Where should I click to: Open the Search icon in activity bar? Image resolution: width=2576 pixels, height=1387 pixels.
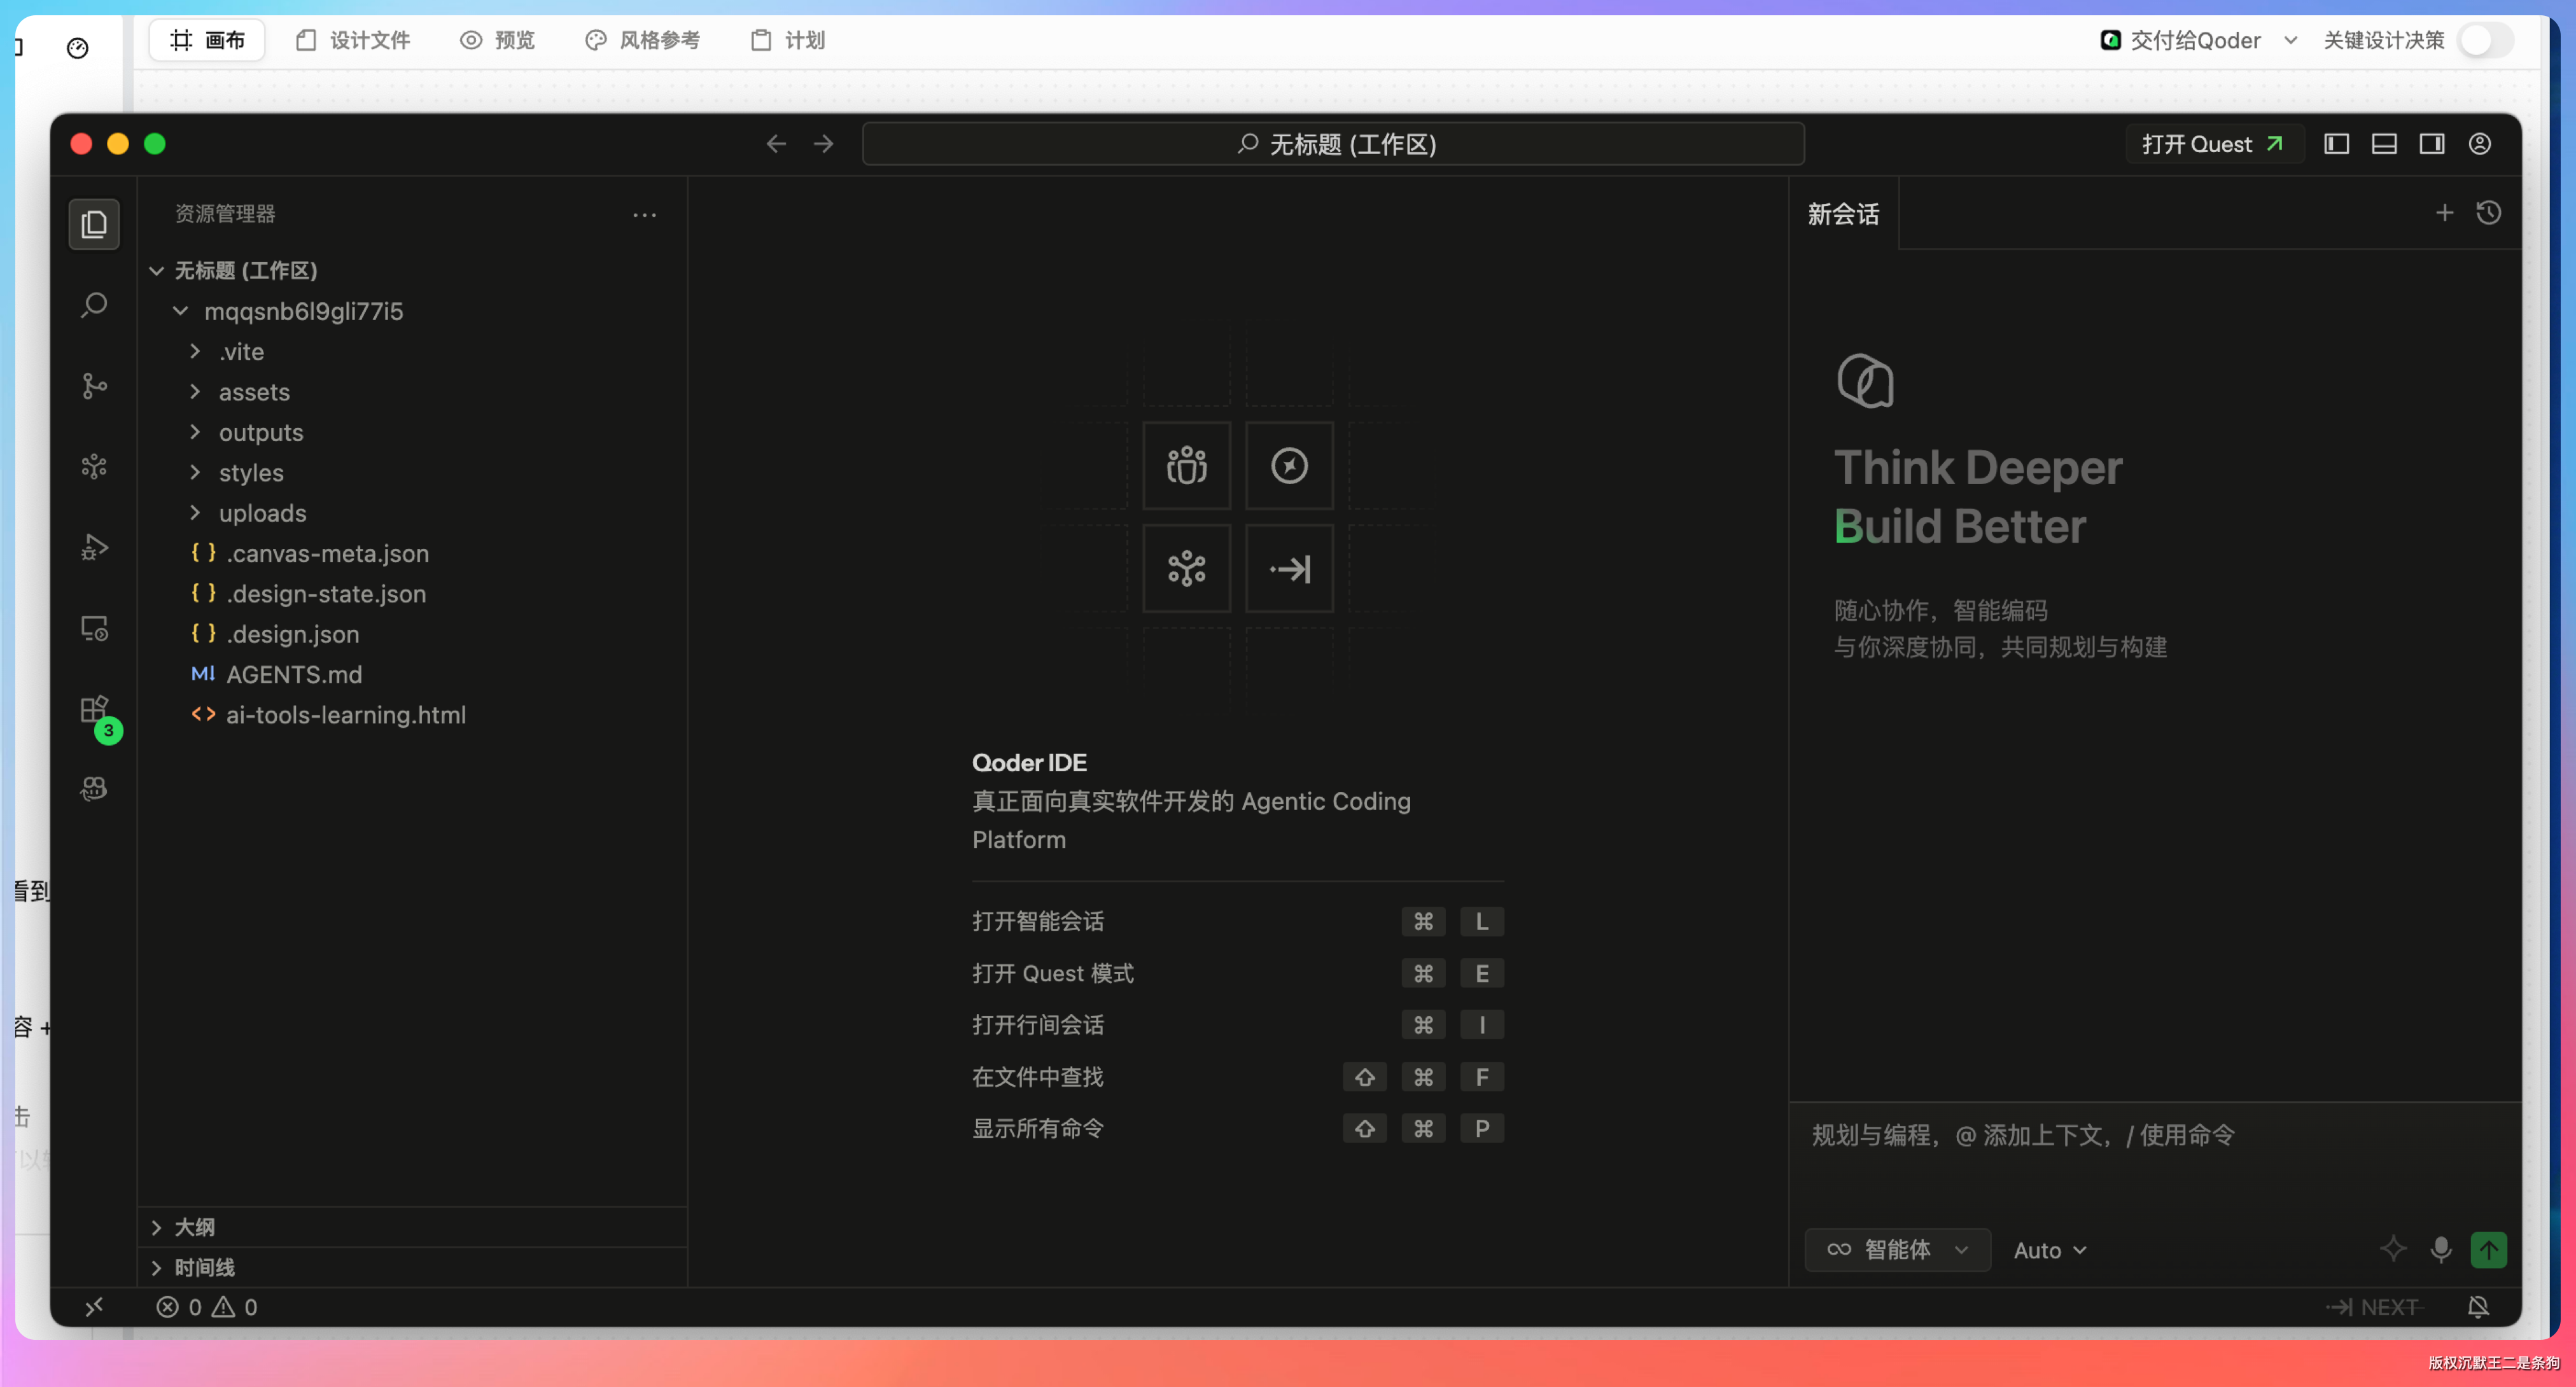[94, 304]
